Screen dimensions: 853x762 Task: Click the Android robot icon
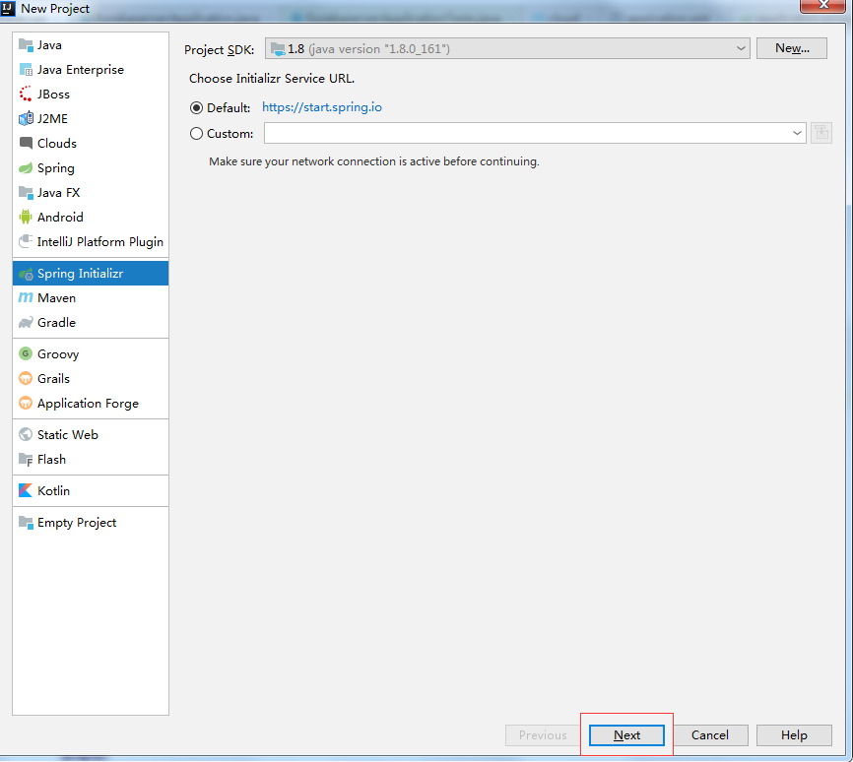[x=26, y=217]
